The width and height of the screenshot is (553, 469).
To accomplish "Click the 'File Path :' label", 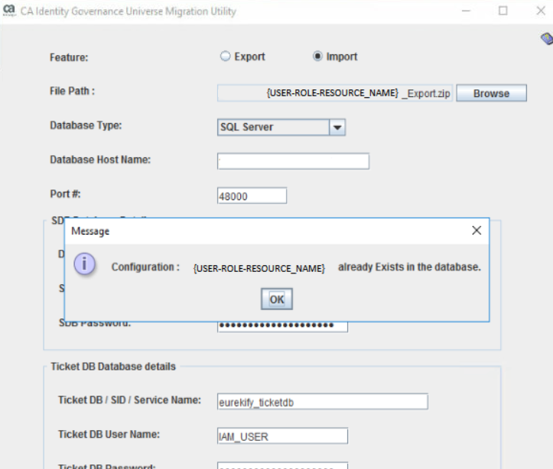I will 73,91.
